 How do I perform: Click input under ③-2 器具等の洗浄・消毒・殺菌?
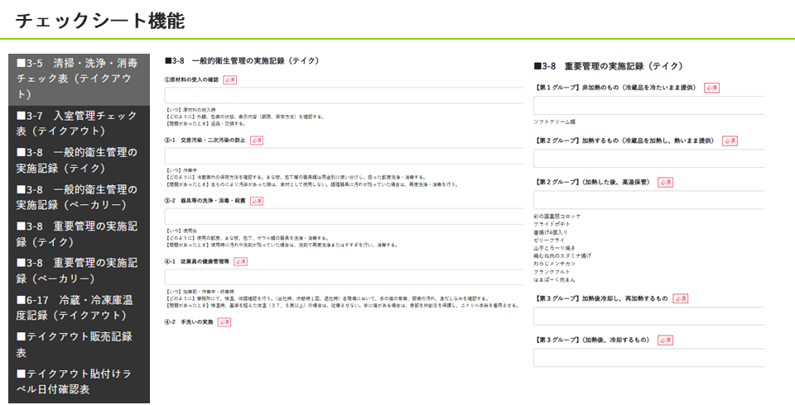(x=344, y=217)
